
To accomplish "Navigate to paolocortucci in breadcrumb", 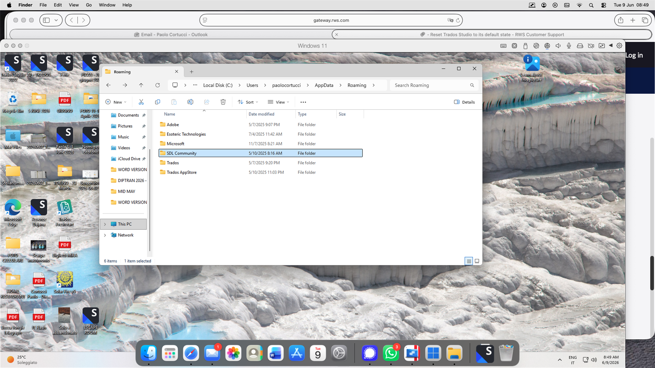I will coord(286,85).
